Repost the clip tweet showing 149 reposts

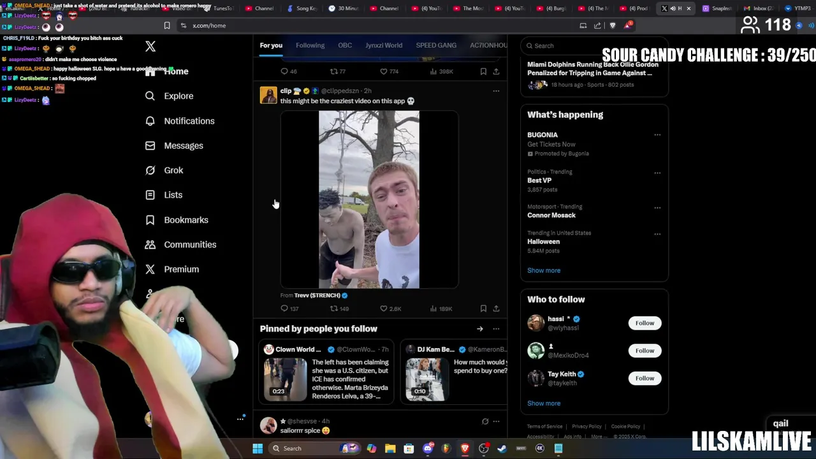[339, 309]
